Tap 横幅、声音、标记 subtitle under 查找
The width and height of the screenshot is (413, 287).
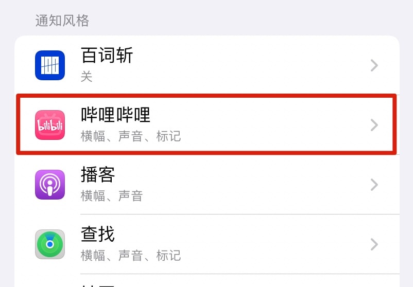131,256
